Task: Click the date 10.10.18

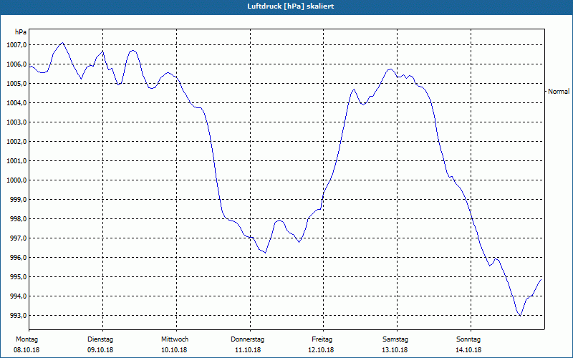Action: [174, 350]
